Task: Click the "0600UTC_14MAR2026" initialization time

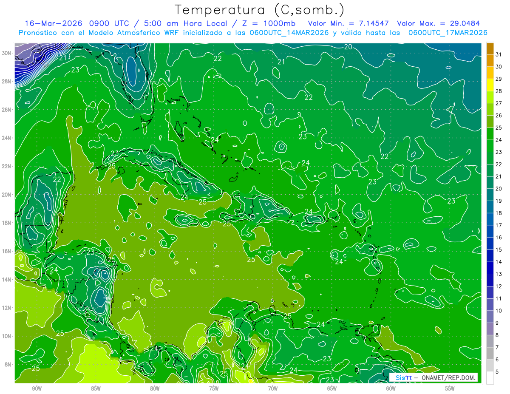Action: point(289,33)
